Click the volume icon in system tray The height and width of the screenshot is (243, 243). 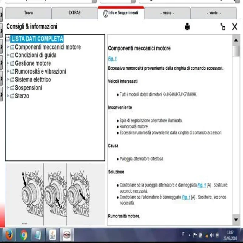pyautogui.click(x=212, y=235)
